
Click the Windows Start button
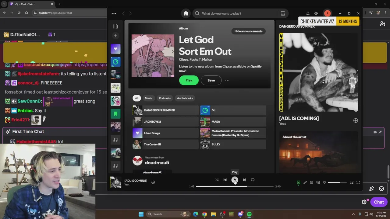[141, 214]
